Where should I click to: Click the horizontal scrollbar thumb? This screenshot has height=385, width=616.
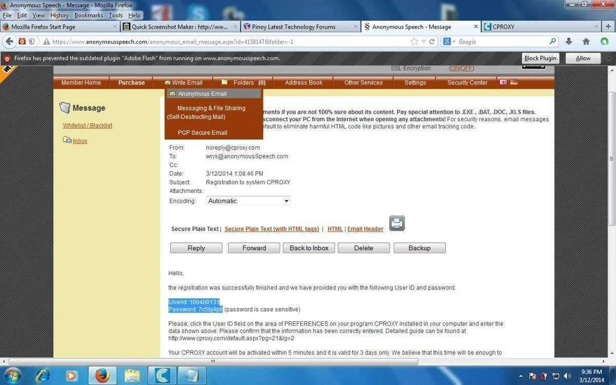pos(213,361)
